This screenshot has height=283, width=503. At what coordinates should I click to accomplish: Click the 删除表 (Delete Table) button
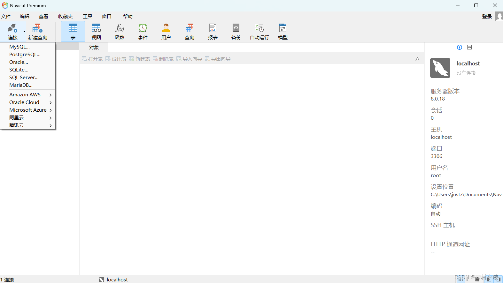point(163,59)
